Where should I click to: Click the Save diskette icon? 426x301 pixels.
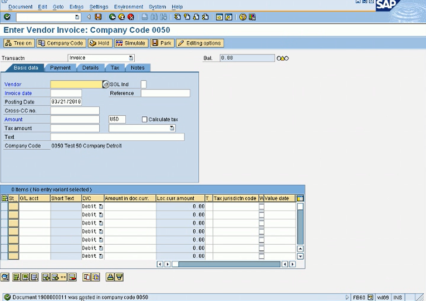coord(98,17)
